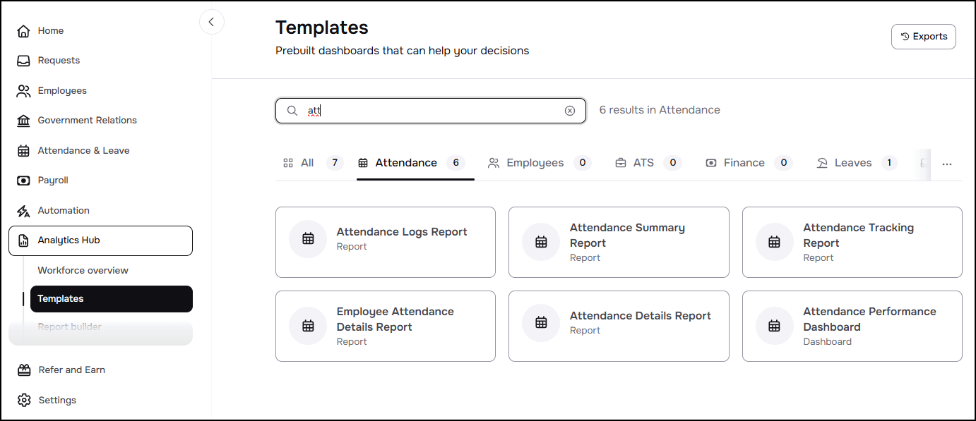This screenshot has height=421, width=976.
Task: Open Requests via its inbox icon
Action: (24, 61)
